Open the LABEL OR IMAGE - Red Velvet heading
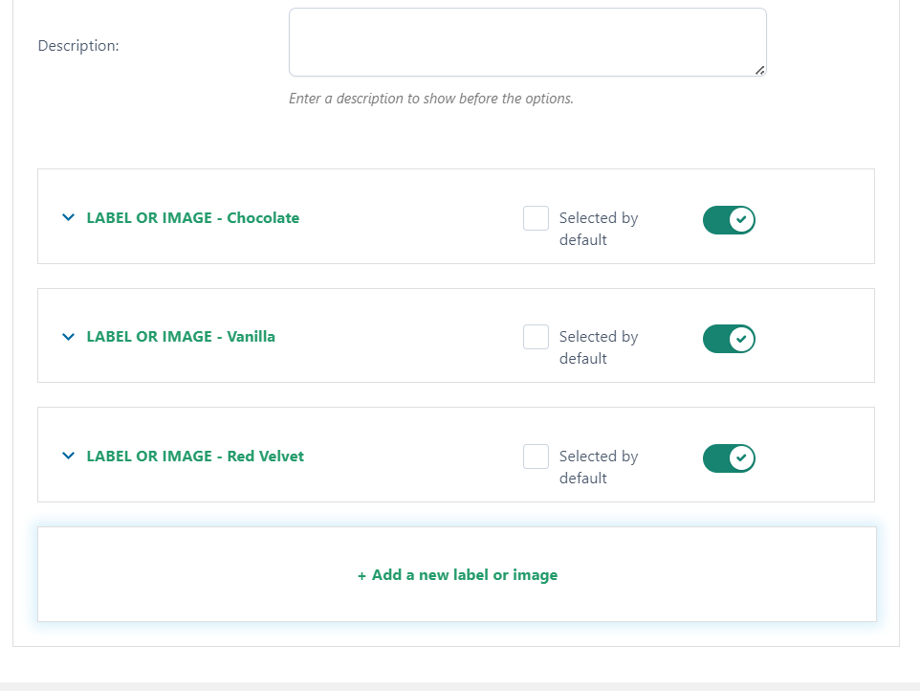The image size is (920, 691). pyautogui.click(x=195, y=457)
